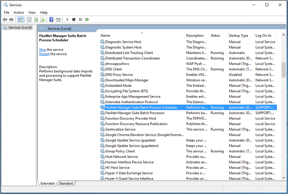Click the Export List toolbar icon

pos(43,19)
